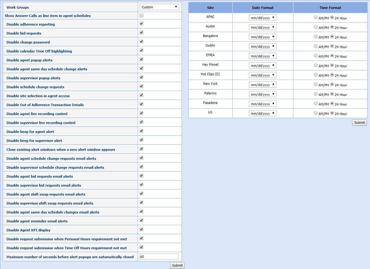This screenshot has height=269, width=370.
Task: Uncheck Disable agent popup alerts
Action: tap(141, 59)
